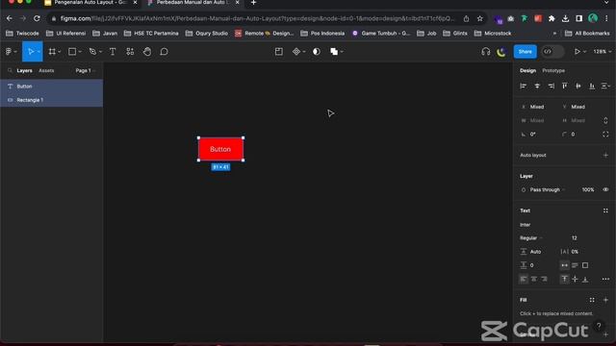The image size is (616, 346).
Task: Select the Move tool
Action: 30,51
